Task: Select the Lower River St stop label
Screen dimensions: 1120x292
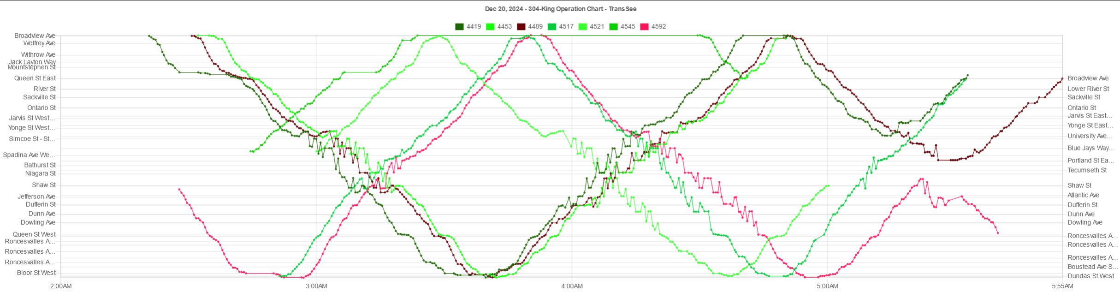Action: [x=1088, y=89]
